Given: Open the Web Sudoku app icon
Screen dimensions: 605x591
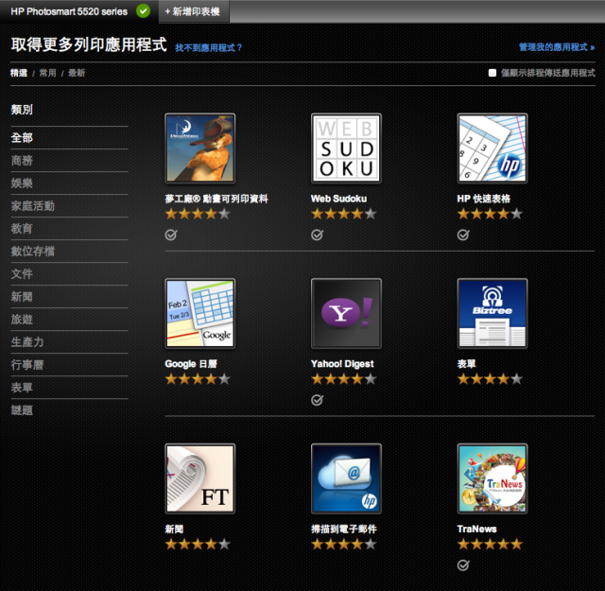Looking at the screenshot, I should click(x=346, y=148).
